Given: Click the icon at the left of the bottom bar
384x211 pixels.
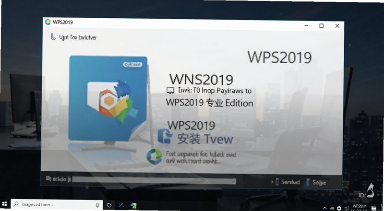Looking at the screenshot, I should click(49, 179).
